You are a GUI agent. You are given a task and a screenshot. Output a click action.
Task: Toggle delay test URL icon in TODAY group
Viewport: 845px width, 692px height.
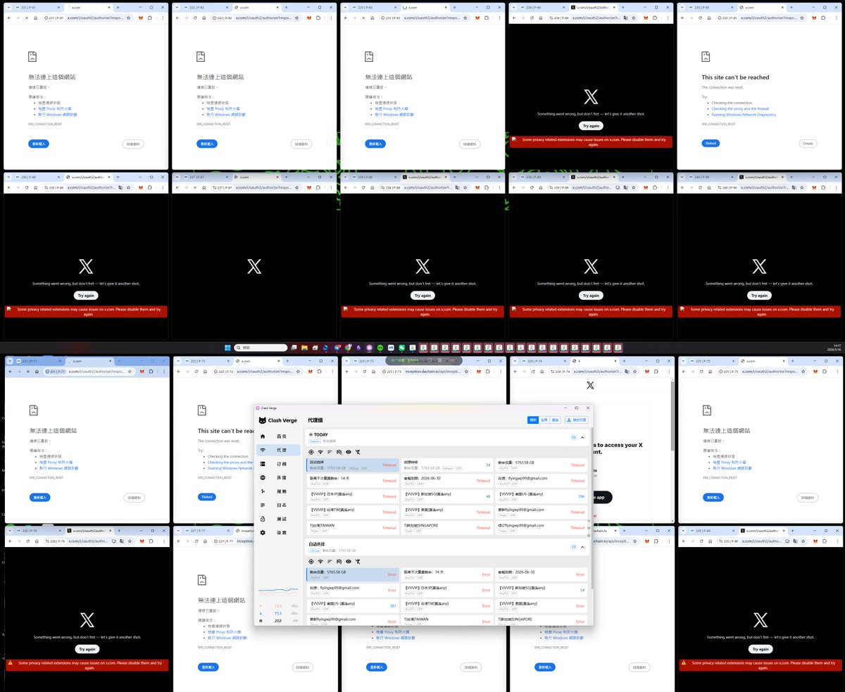tap(339, 451)
